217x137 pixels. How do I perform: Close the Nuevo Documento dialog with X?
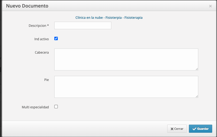pos(210,6)
